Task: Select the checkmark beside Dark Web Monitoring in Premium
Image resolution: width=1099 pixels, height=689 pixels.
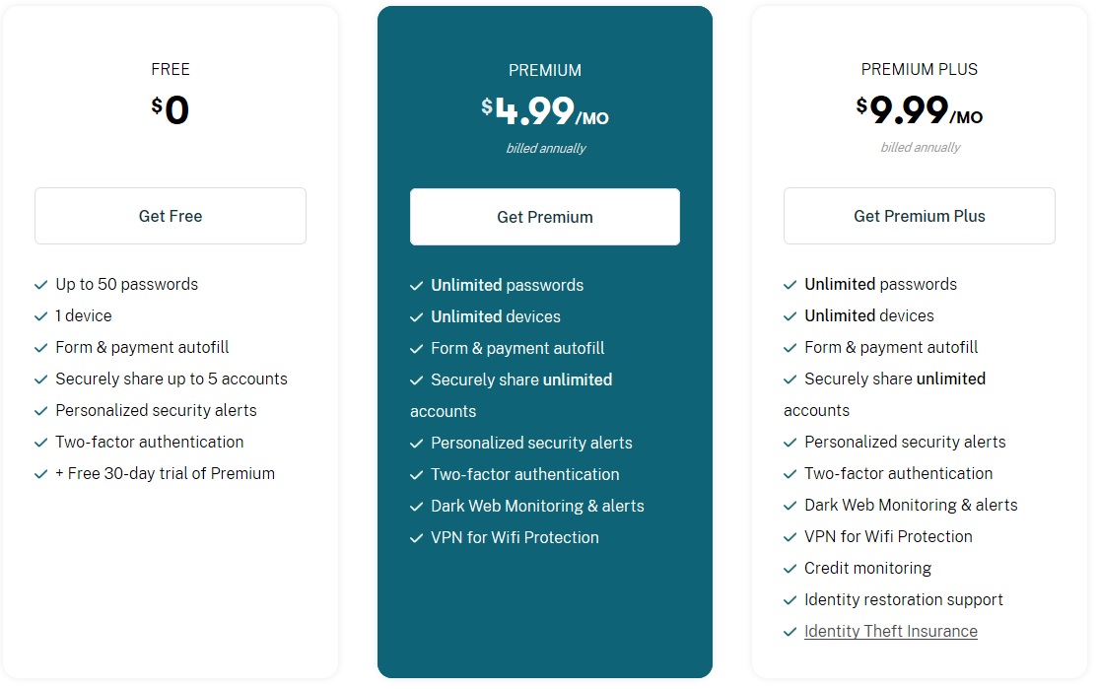Action: (x=416, y=506)
